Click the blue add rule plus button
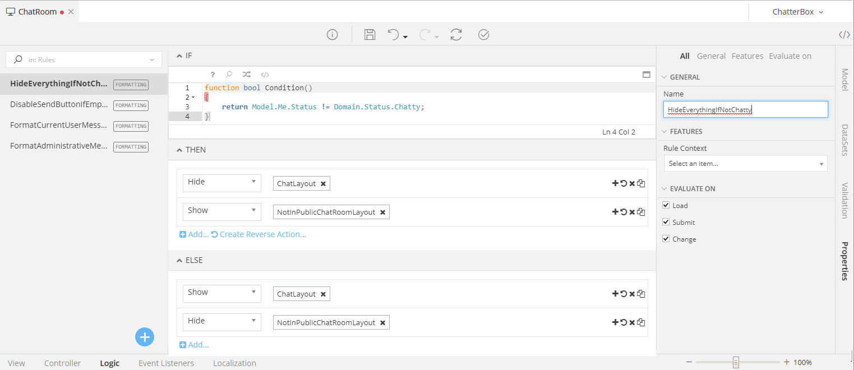Image resolution: width=854 pixels, height=370 pixels. click(145, 337)
